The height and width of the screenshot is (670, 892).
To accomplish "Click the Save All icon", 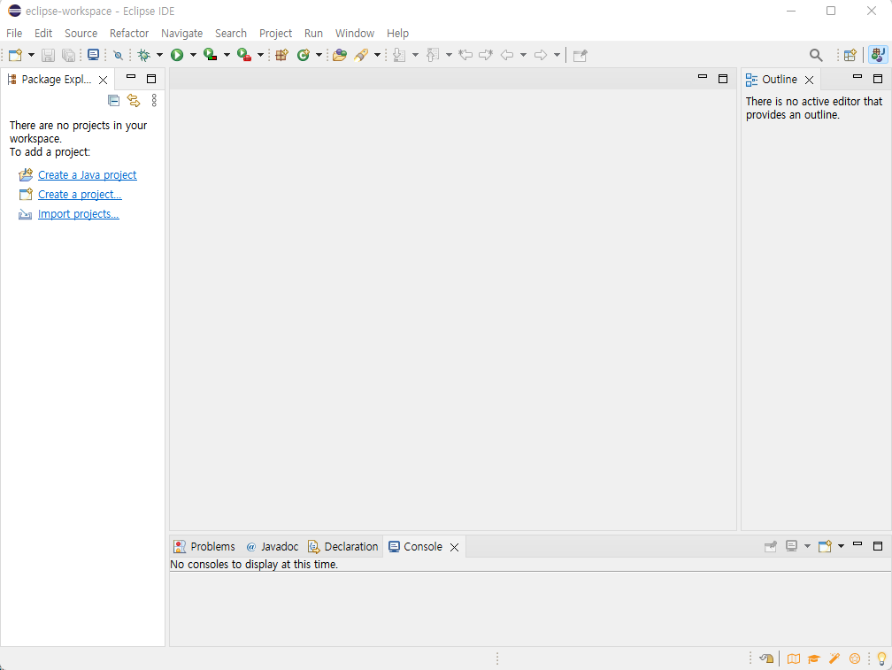I will pos(68,55).
